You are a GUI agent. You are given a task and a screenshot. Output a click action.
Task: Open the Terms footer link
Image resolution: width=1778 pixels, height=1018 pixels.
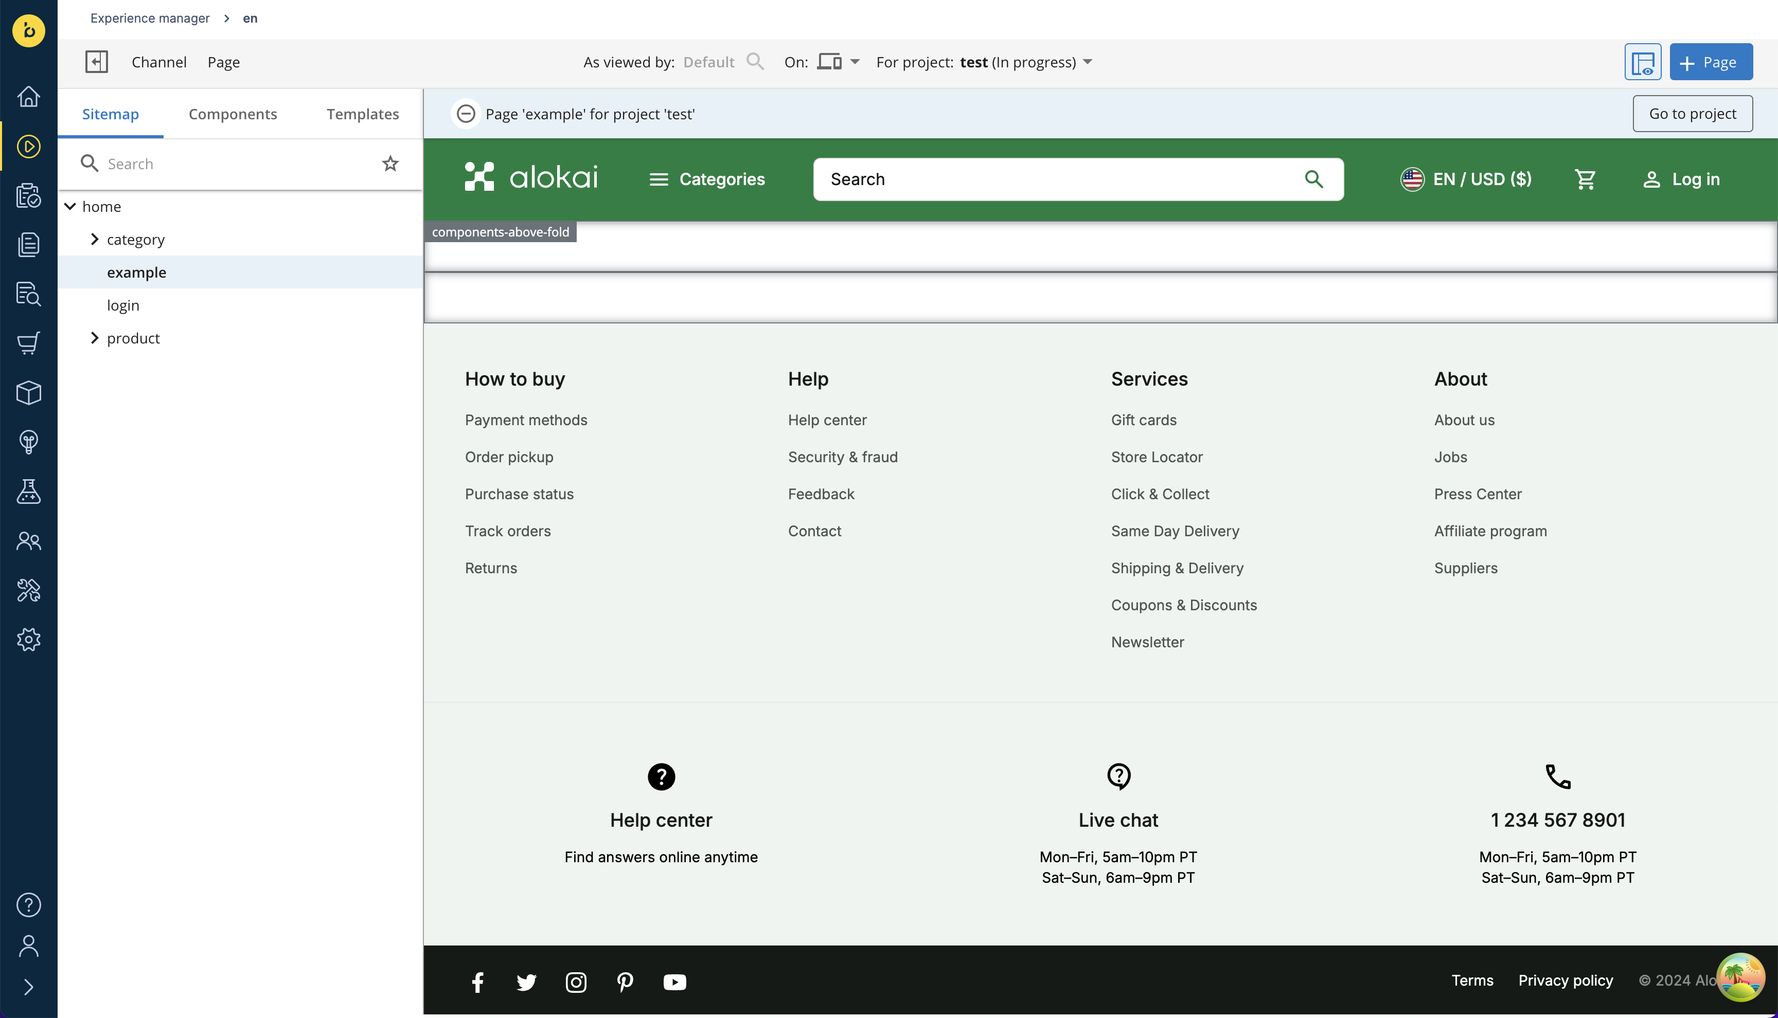1472,980
